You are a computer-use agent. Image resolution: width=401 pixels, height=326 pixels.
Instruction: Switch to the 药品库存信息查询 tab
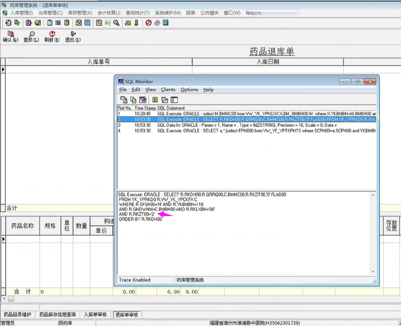click(57, 315)
